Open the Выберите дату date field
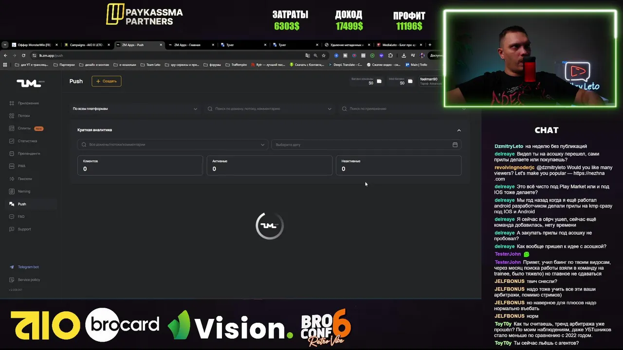Viewport: 623px width, 350px height. pyautogui.click(x=366, y=144)
